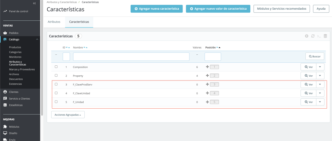Click the ID filter input field
Screen dimensions: 332x141
click(x=66, y=57)
